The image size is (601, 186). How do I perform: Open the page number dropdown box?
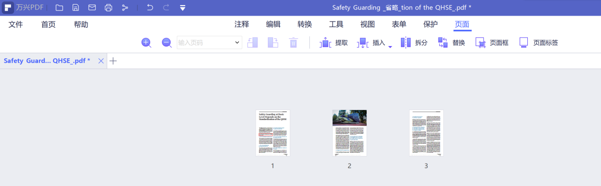click(x=210, y=43)
